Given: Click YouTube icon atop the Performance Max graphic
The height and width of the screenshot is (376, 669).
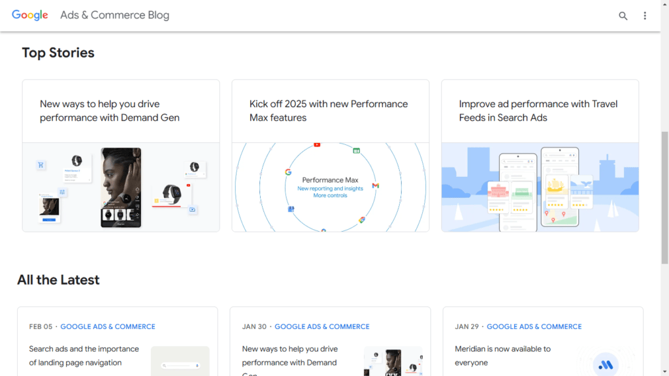Looking at the screenshot, I should click(317, 144).
